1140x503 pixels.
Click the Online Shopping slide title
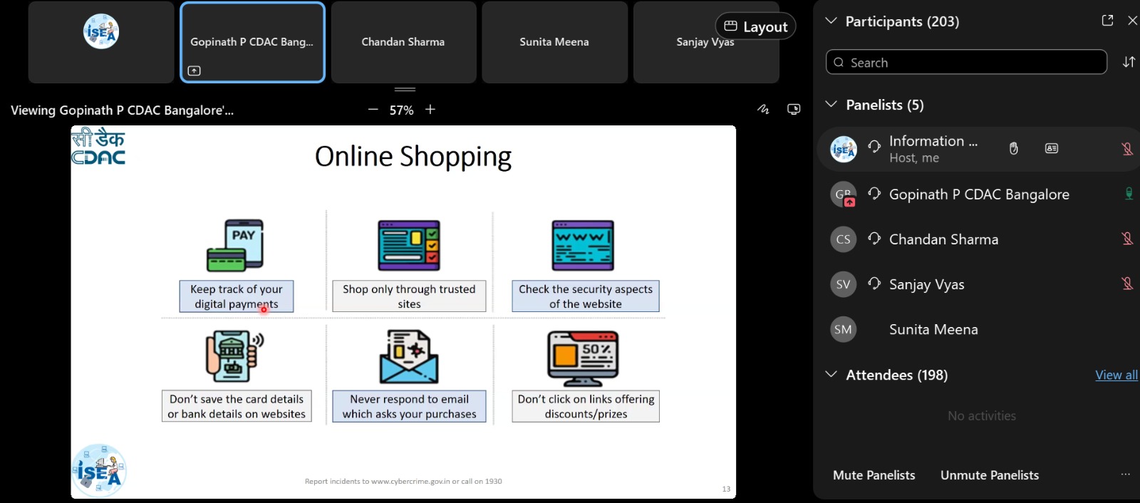(x=413, y=157)
